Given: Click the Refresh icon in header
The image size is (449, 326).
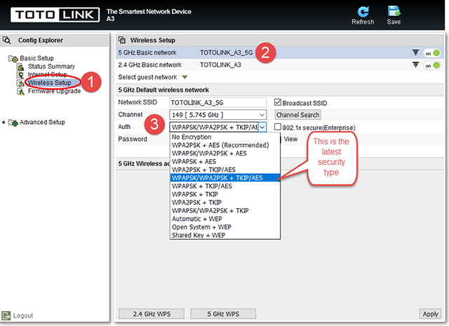Looking at the screenshot, I should pos(363,12).
